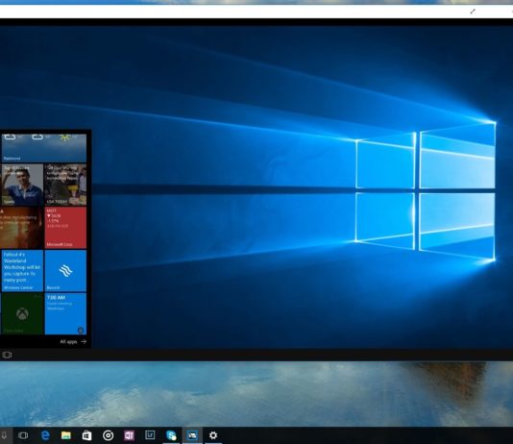Click the Cortana microphone icon in taskbar
Viewport: 513px width, 444px height.
[x=4, y=435]
